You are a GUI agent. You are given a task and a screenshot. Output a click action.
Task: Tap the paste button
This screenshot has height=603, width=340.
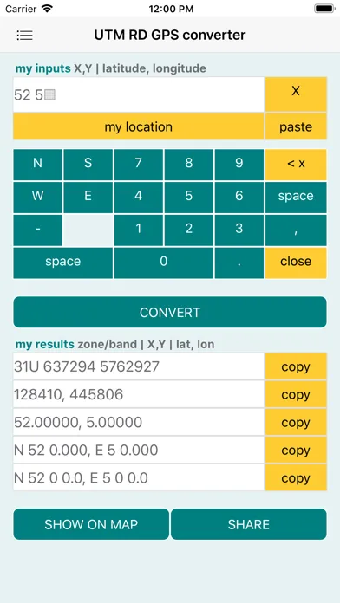tap(296, 126)
